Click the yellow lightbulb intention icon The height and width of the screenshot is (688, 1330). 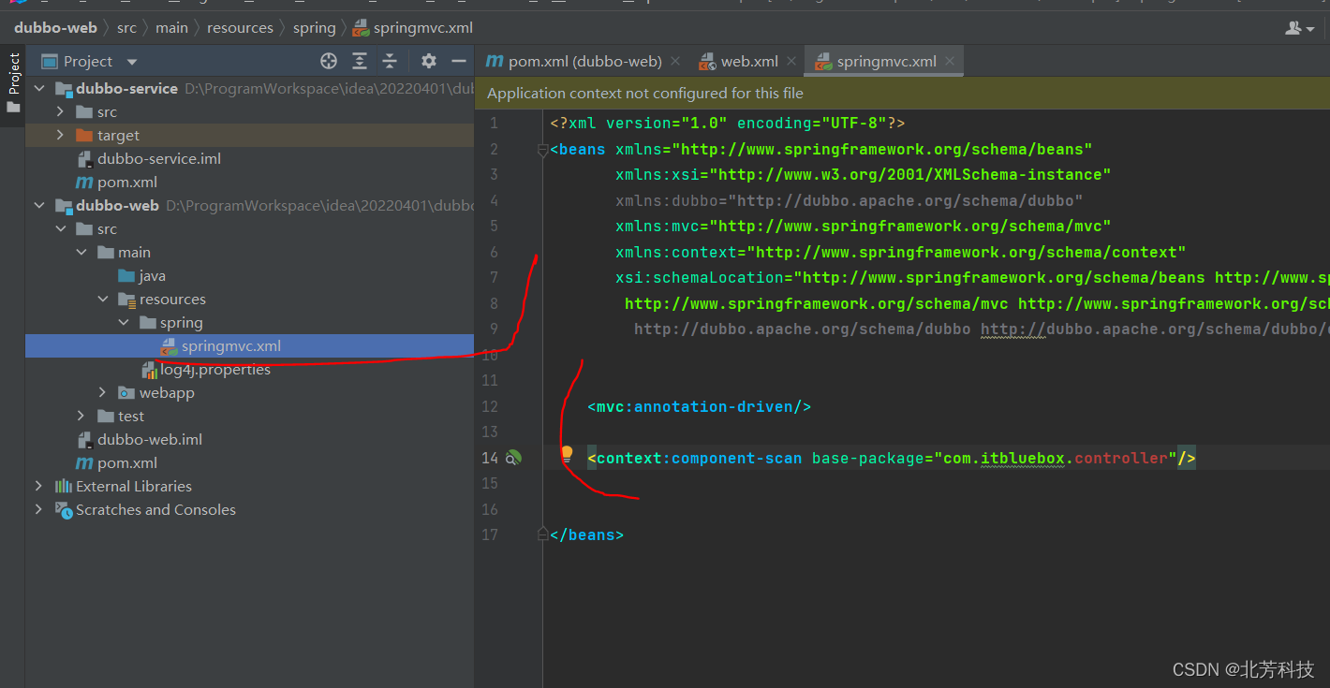[567, 454]
